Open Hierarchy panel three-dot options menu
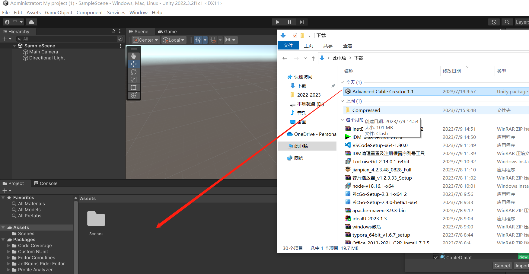This screenshot has height=274, width=529. click(120, 31)
